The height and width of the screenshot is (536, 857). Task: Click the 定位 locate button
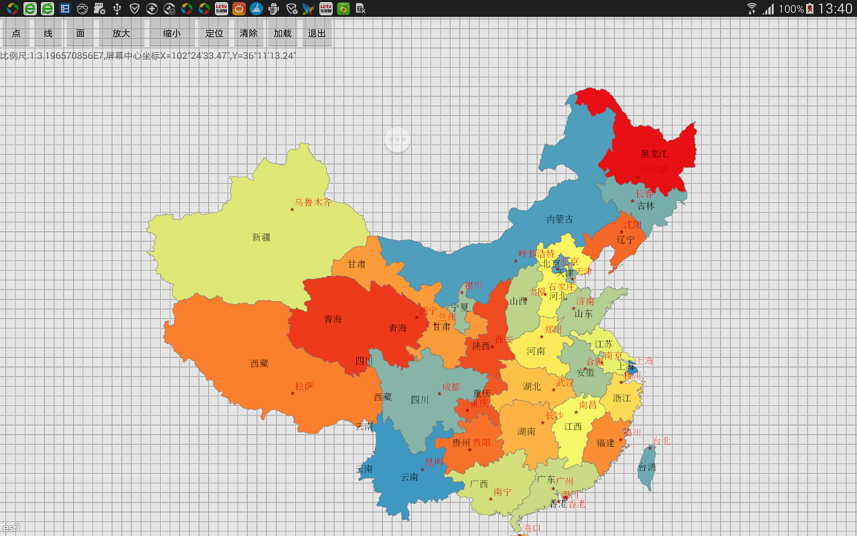click(214, 33)
